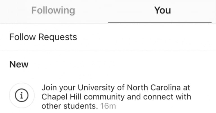This screenshot has height=113, width=216.
Task: Click the 'other students.' text
Action: pyautogui.click(x=70, y=106)
